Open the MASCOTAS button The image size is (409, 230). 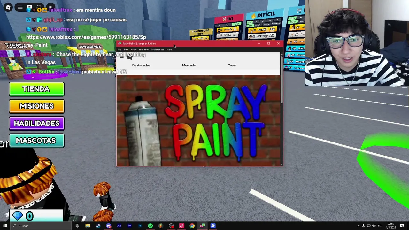click(36, 141)
